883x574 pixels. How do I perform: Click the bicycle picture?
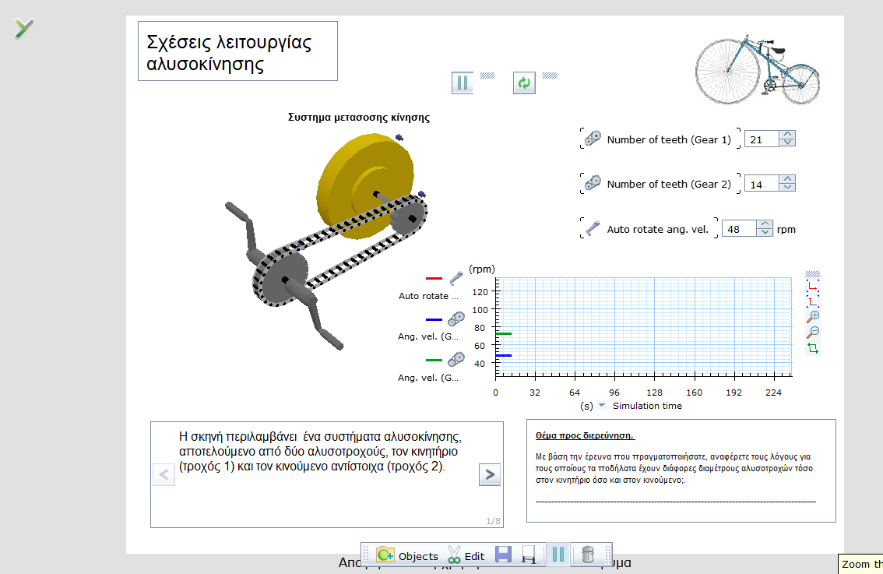pyautogui.click(x=758, y=70)
